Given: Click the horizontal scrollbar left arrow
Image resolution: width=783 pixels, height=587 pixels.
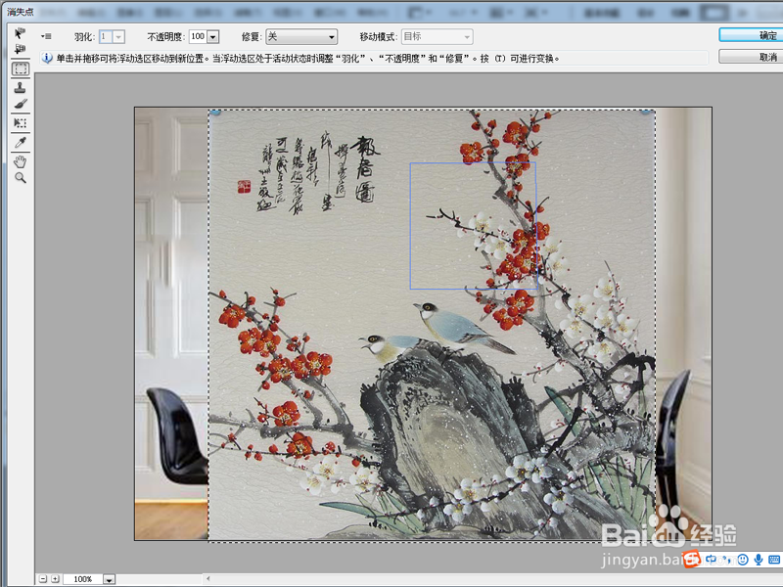Looking at the screenshot, I should [208, 579].
